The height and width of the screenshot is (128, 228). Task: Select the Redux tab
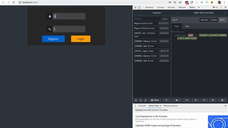point(192,7)
